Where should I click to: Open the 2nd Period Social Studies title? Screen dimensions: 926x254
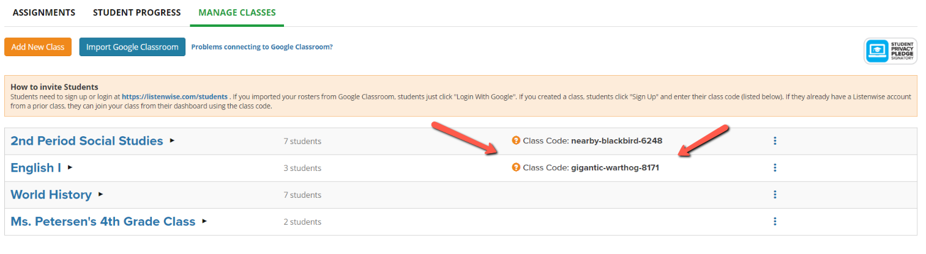(87, 141)
